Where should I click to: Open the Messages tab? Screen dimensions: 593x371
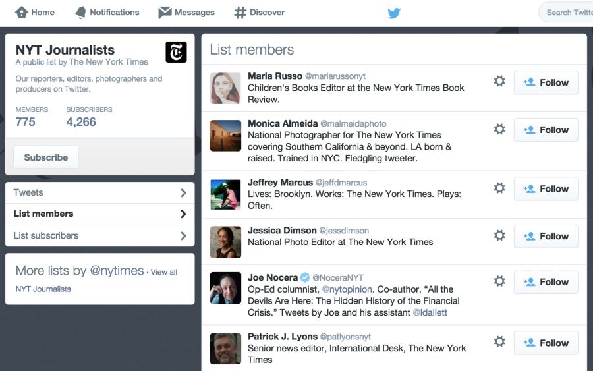186,13
